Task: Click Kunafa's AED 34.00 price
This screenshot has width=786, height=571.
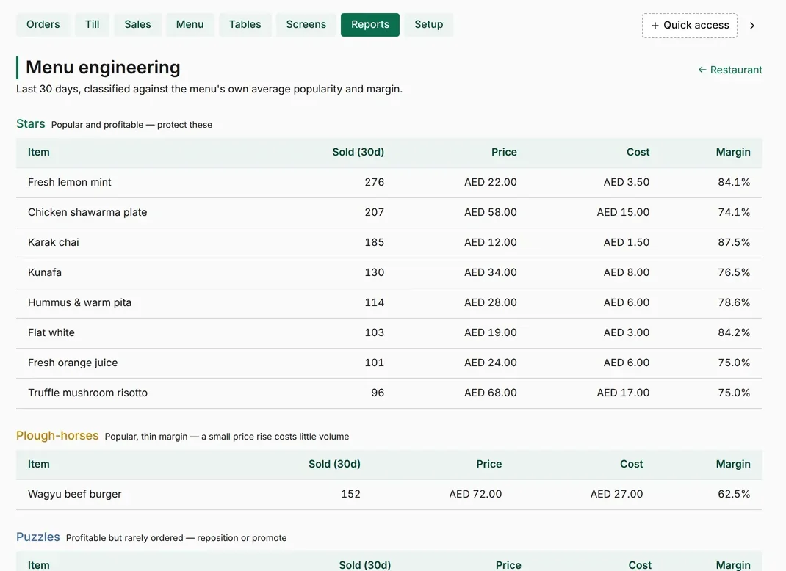Action: coord(490,272)
